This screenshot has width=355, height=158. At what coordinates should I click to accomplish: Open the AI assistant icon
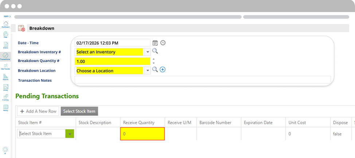[5, 150]
